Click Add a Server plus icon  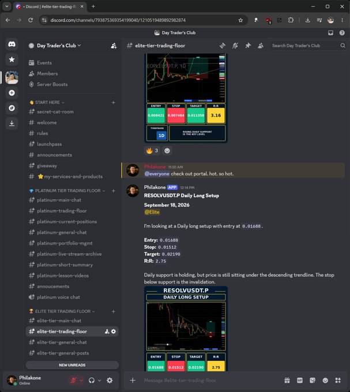point(12,93)
